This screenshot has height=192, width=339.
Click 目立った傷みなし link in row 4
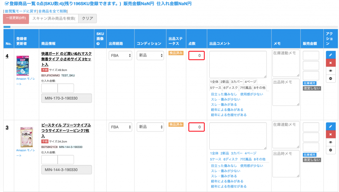coord(224,94)
